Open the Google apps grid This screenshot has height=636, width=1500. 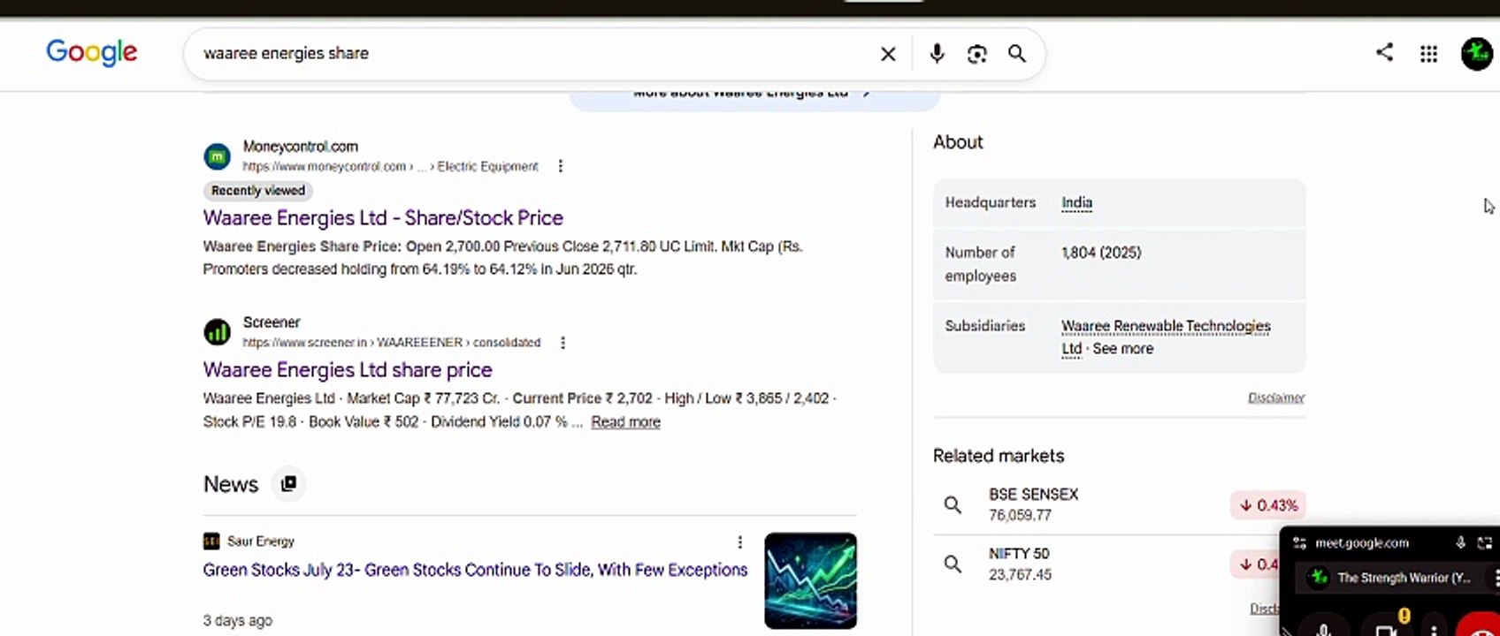1428,54
